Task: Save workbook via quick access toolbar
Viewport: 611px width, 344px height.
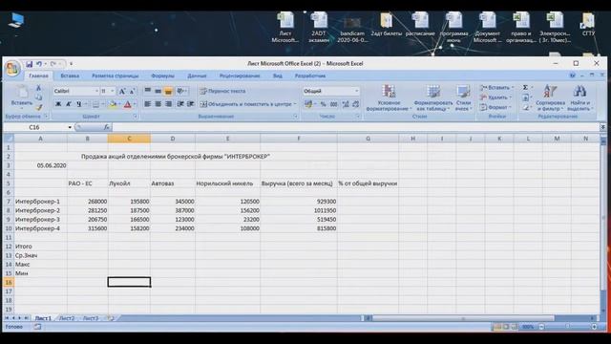Action: (30, 64)
